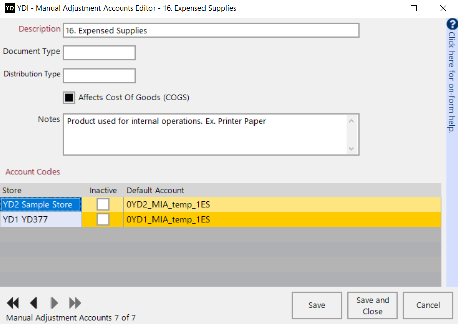This screenshot has width=458, height=324.
Task: Cancel editing the adjustment account
Action: click(428, 305)
